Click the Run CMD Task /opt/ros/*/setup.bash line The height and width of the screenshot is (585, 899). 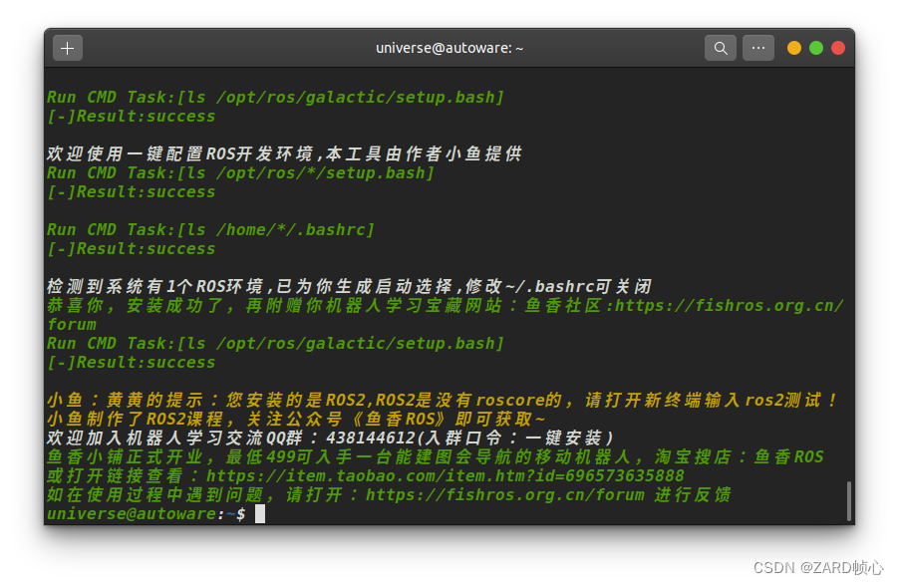[x=240, y=173]
